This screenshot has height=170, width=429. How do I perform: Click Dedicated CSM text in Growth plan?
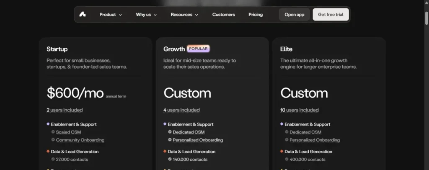point(189,132)
